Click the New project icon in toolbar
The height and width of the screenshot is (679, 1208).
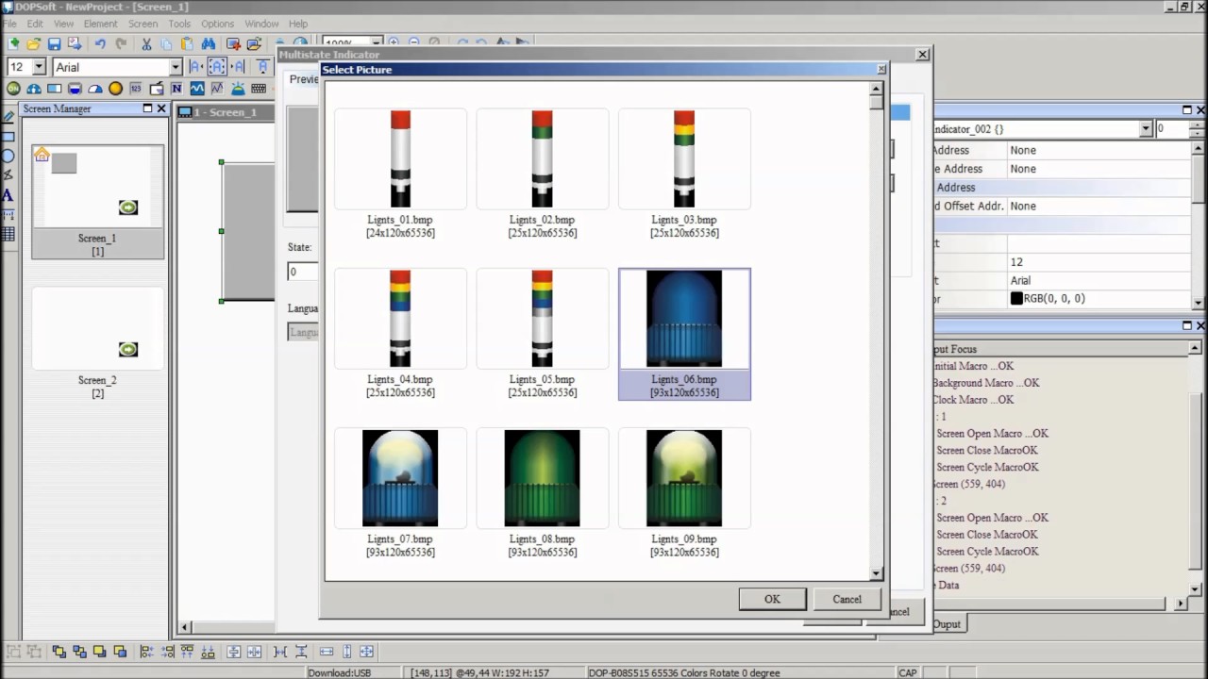[13, 43]
